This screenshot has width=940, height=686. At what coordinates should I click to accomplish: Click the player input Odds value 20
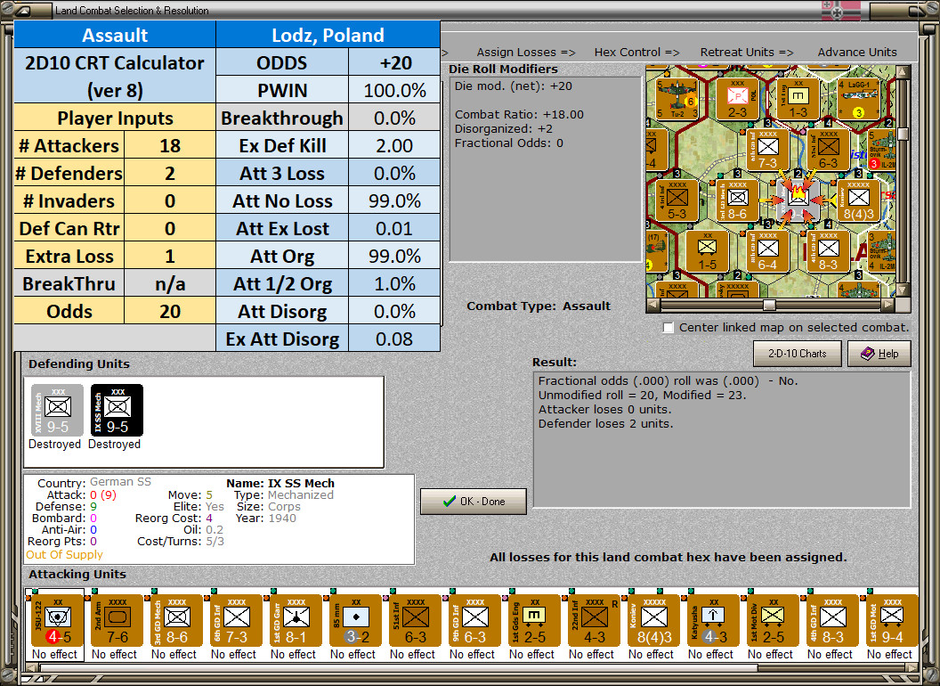tap(170, 312)
